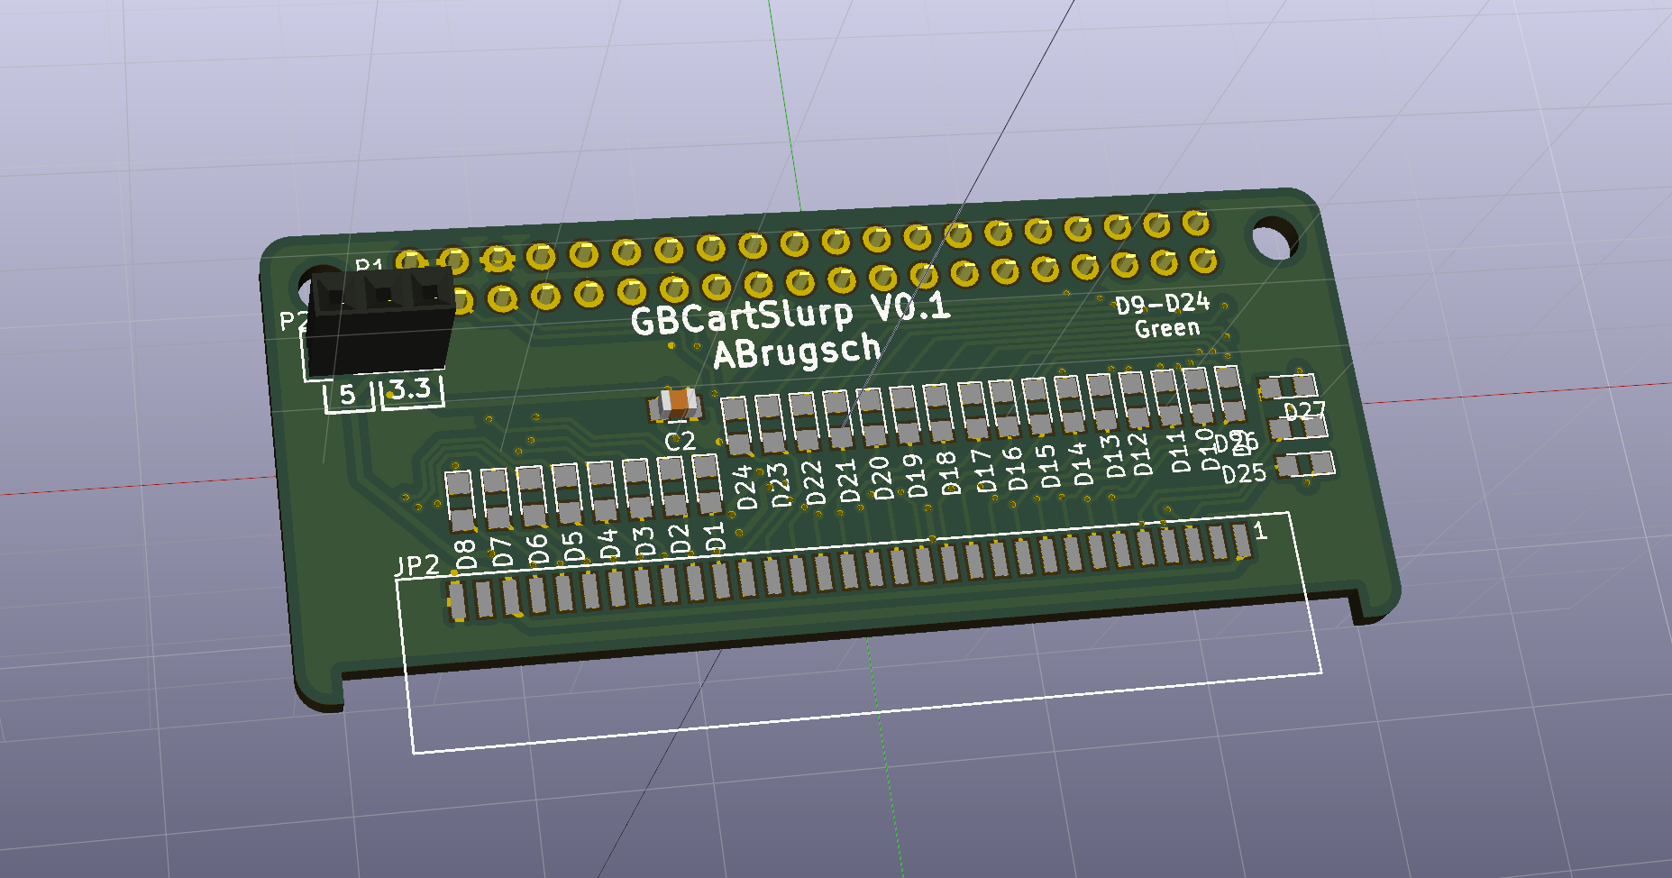Click the D15 LED label

1047,466
